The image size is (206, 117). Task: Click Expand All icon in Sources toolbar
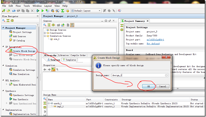(53, 25)
